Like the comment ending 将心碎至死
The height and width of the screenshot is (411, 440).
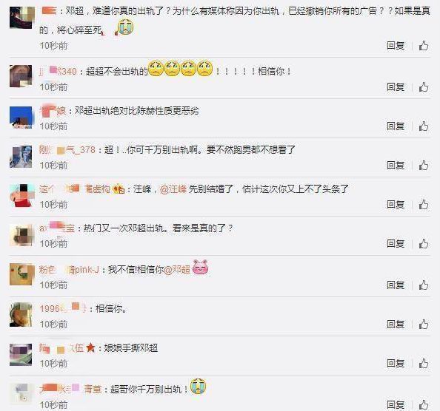424,46
